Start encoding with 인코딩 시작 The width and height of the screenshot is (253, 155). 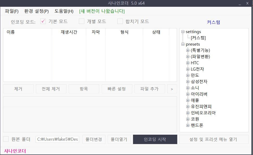tap(155, 139)
